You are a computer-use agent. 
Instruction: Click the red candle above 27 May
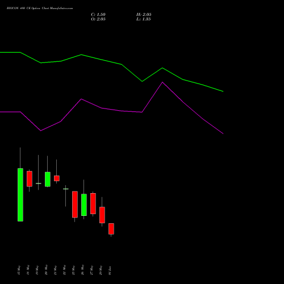point(93,203)
